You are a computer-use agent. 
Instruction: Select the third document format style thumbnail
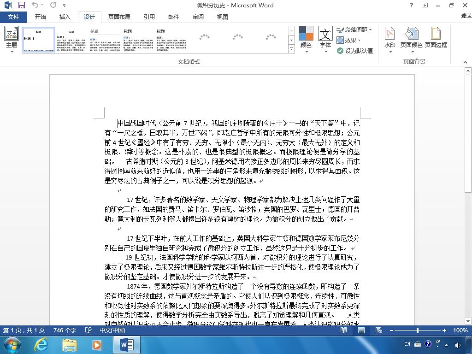coord(105,40)
